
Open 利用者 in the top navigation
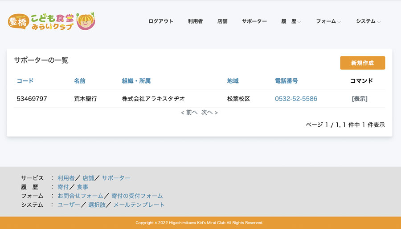point(195,21)
